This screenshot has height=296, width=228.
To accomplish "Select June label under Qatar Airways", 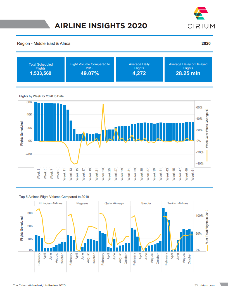I will (x=114, y=256).
